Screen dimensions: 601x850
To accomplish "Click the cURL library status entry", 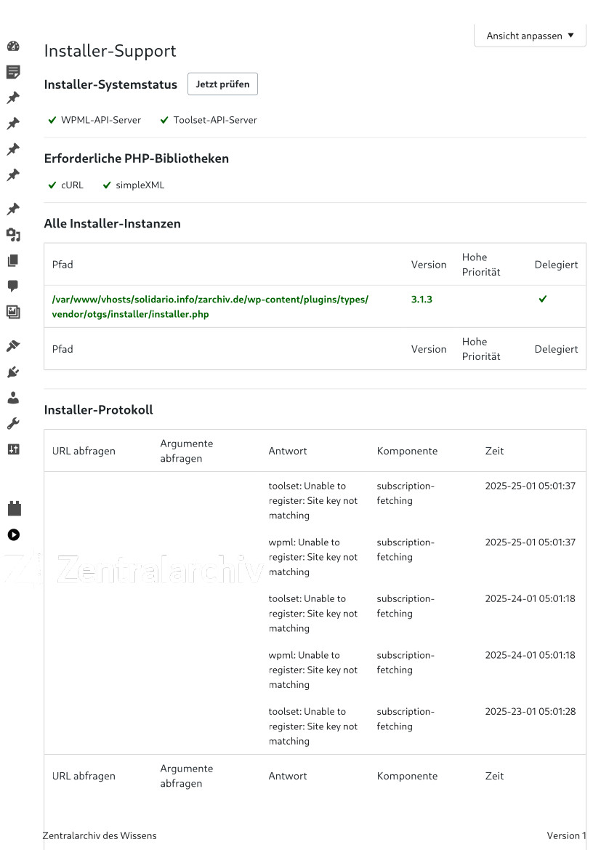I will coord(66,185).
